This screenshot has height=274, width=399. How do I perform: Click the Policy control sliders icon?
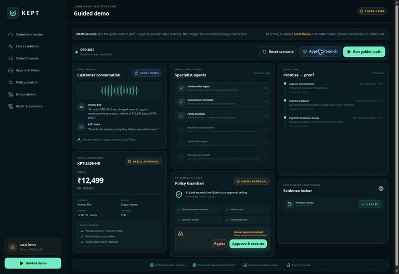click(x=11, y=83)
